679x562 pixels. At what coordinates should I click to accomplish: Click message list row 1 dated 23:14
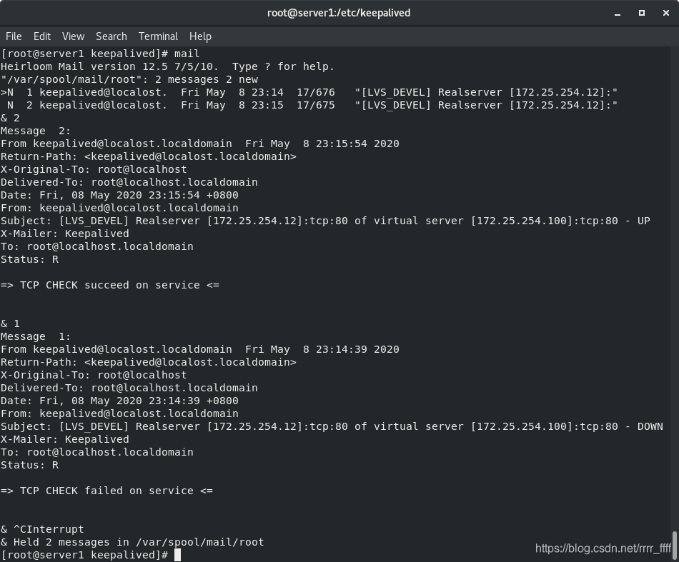click(x=309, y=92)
